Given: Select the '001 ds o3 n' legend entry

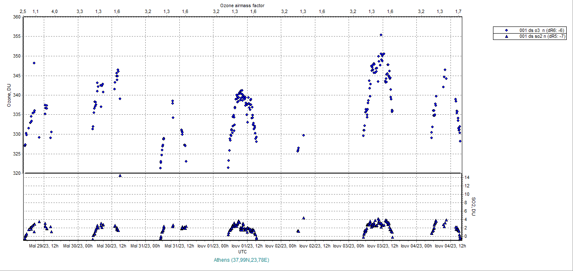Looking at the screenshot, I should [542, 30].
